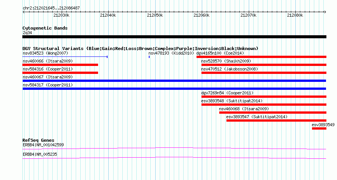Click the left arrow of the ruler
Viewport: 337px width, 180px height.
23,12
